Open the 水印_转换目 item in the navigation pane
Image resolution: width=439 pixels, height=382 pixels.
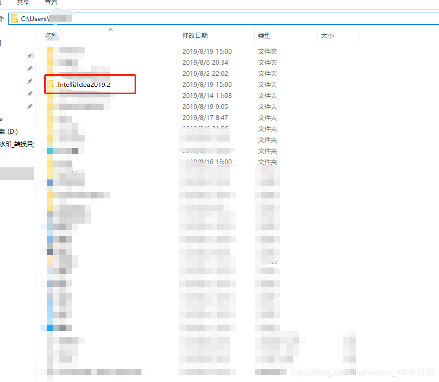(17, 144)
